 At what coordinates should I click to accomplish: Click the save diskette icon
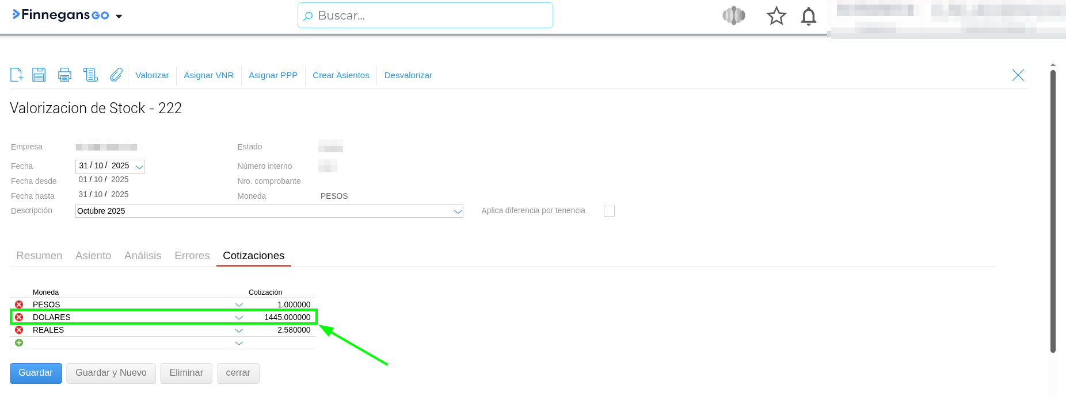pos(39,75)
